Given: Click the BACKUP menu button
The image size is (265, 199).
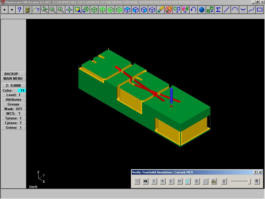Looking at the screenshot, I should [13, 74].
